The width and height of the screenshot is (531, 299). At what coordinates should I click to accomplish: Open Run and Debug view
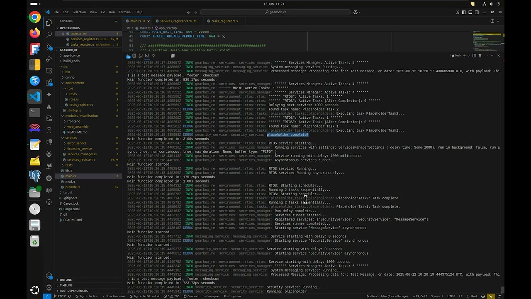pyautogui.click(x=49, y=59)
